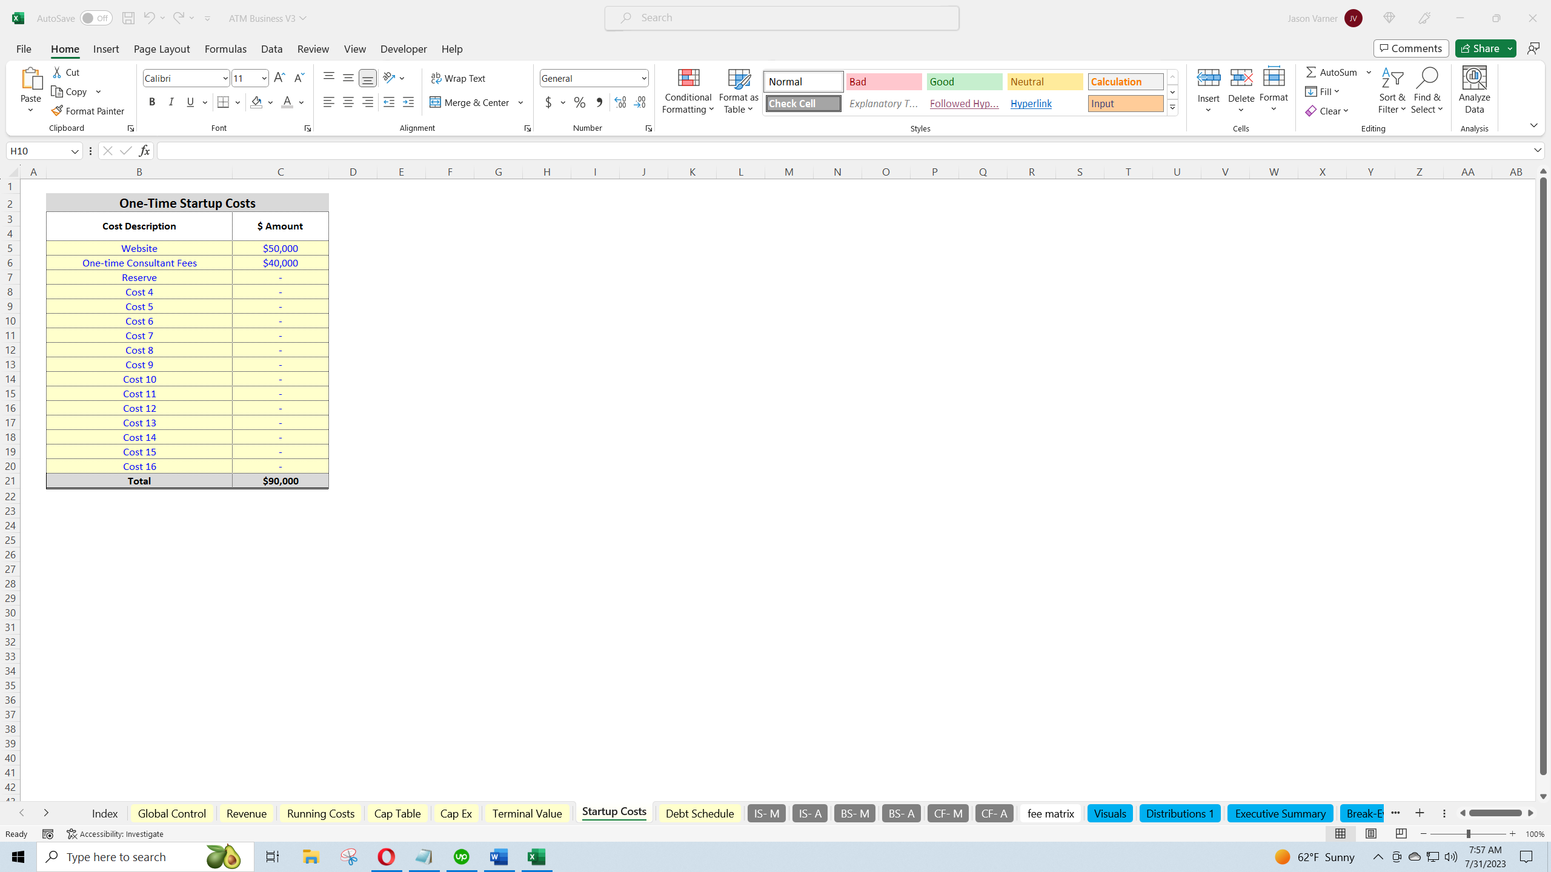
Task: Click Clear in Editing group
Action: pyautogui.click(x=1327, y=111)
